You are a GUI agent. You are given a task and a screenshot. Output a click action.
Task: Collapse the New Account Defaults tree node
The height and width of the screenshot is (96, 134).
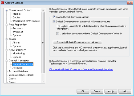coord(6,10)
